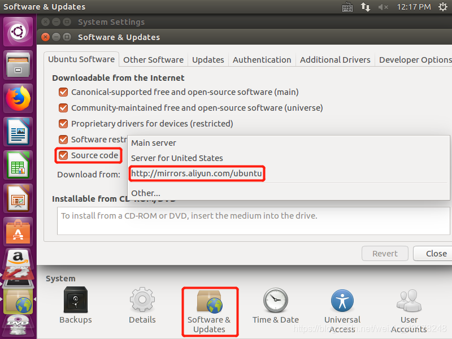452x339 pixels.
Task: Open DVD disc icon in launcher
Action: 18,325
